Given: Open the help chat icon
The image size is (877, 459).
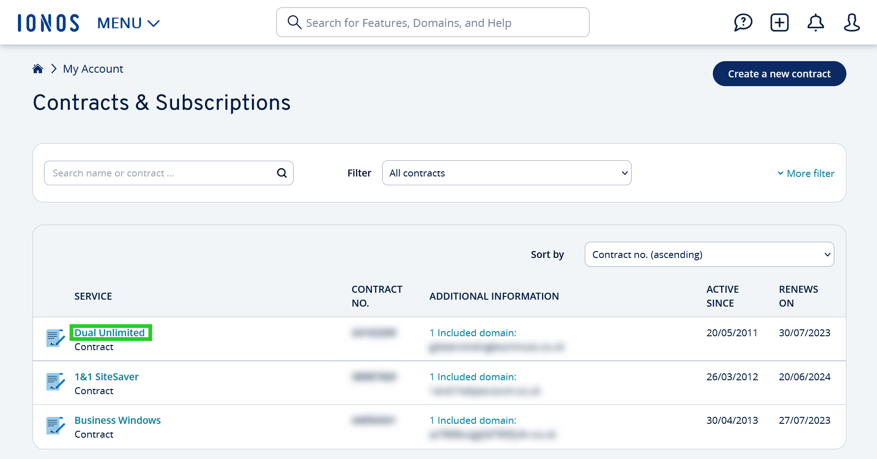Looking at the screenshot, I should [743, 23].
